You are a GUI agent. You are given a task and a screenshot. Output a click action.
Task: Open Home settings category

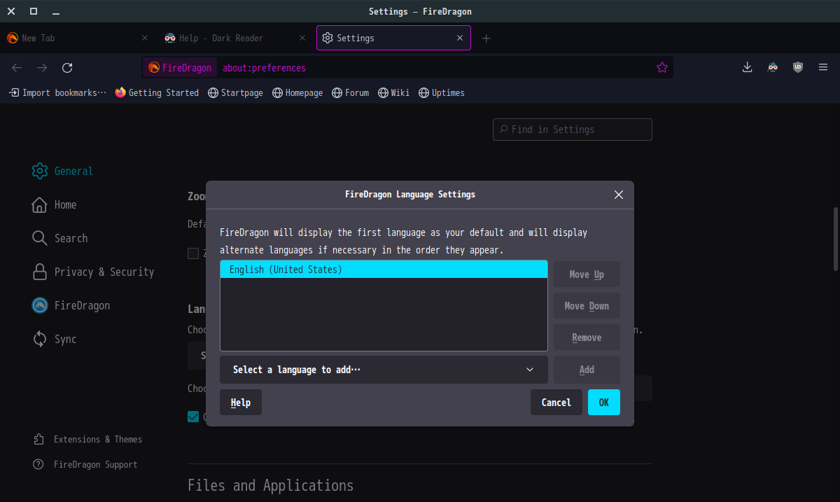click(x=55, y=204)
